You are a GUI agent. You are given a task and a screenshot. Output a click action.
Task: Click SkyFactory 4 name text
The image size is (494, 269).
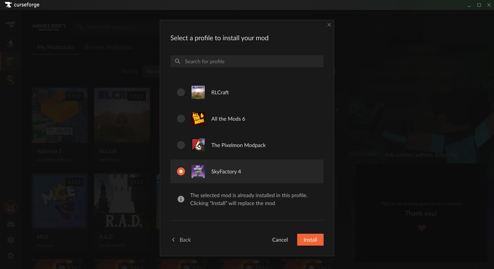tap(226, 171)
